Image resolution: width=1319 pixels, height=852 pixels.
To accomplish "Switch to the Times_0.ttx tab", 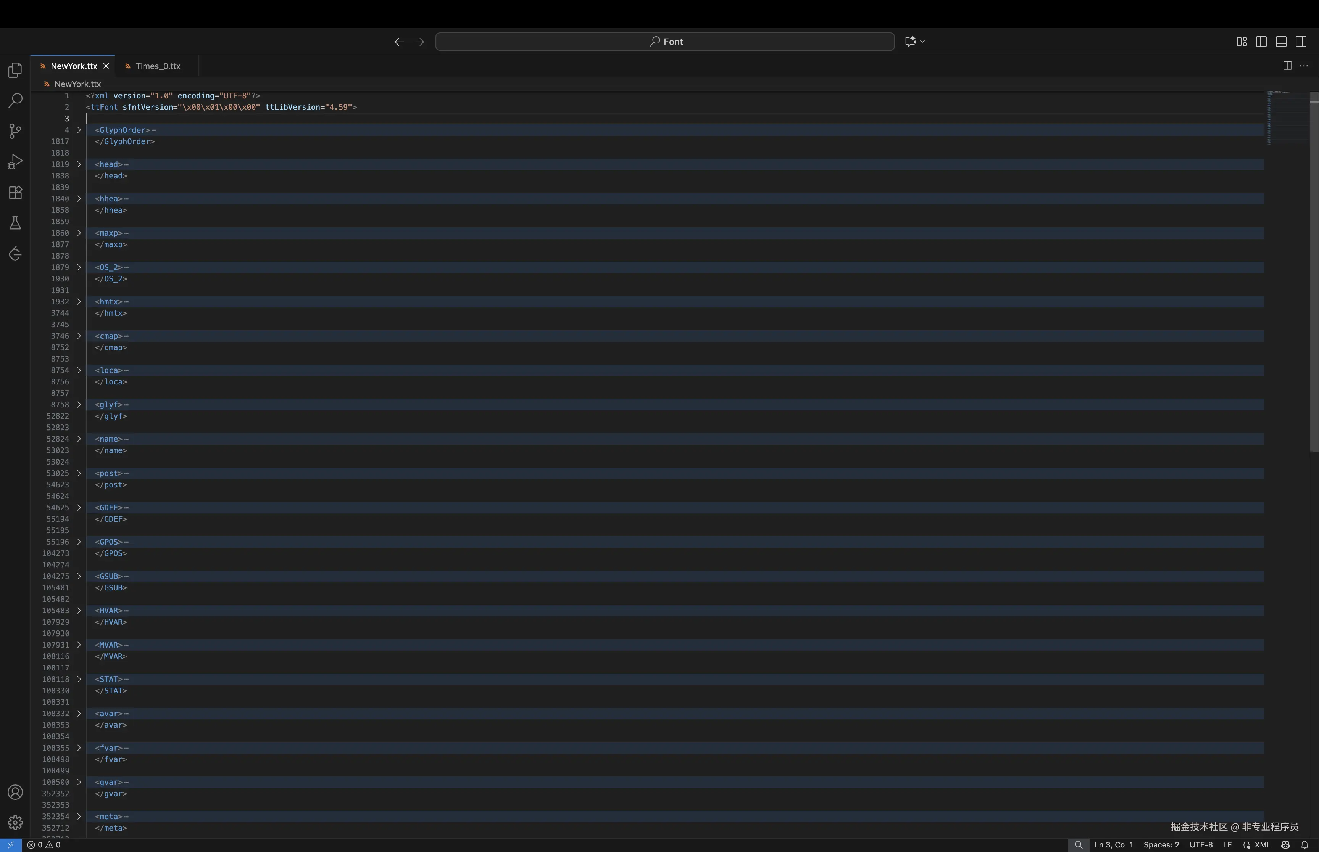I will [158, 66].
